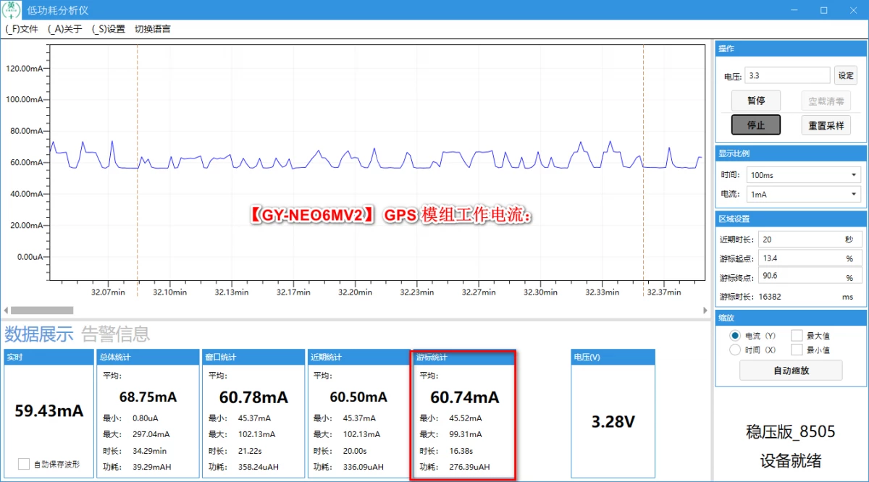Switch to the 告警信息 tab
Viewport: 869px width, 482px height.
click(116, 334)
